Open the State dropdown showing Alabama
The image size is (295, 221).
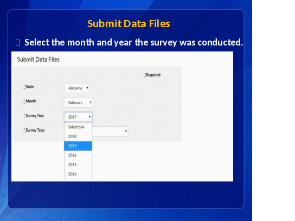click(x=77, y=88)
